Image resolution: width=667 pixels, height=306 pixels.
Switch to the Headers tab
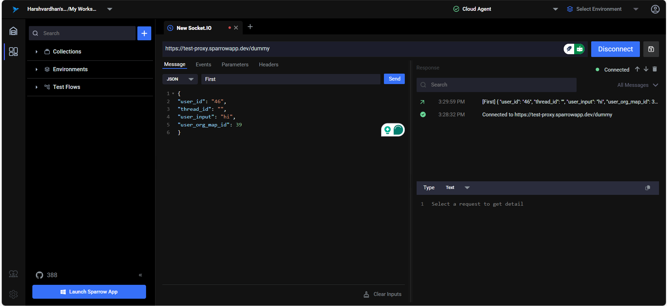point(268,65)
